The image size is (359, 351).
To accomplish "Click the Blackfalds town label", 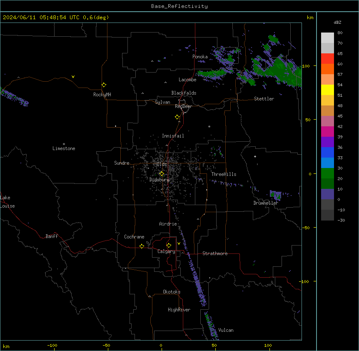I will [184, 93].
